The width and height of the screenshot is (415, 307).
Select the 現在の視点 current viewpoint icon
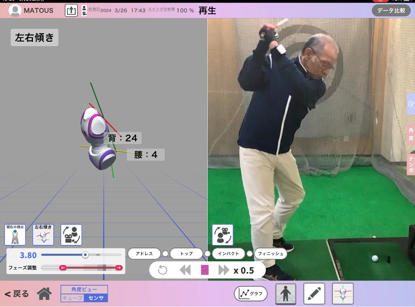[15, 235]
